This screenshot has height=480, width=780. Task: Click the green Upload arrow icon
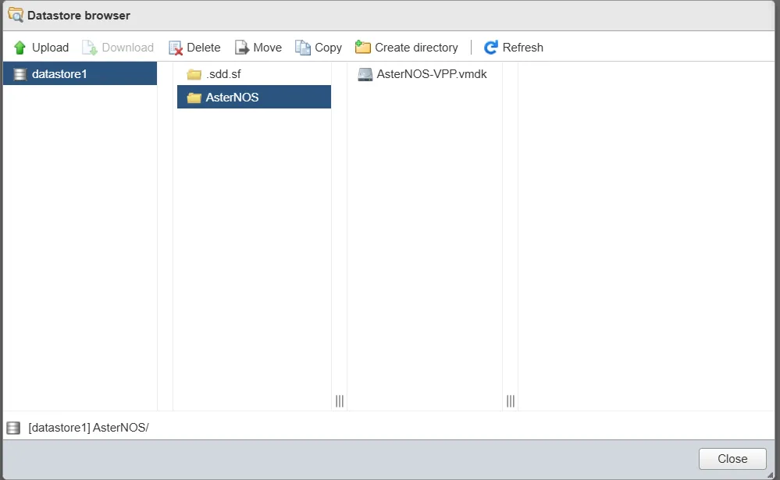click(20, 48)
